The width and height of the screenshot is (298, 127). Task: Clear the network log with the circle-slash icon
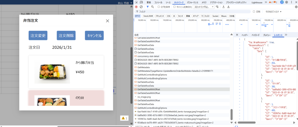point(141,7)
